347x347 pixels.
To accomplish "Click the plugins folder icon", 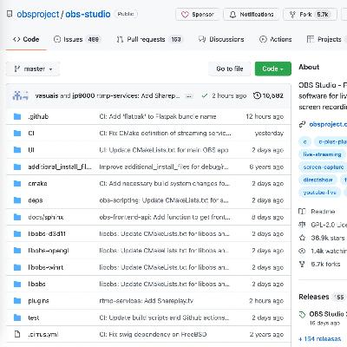I will coord(17,301).
